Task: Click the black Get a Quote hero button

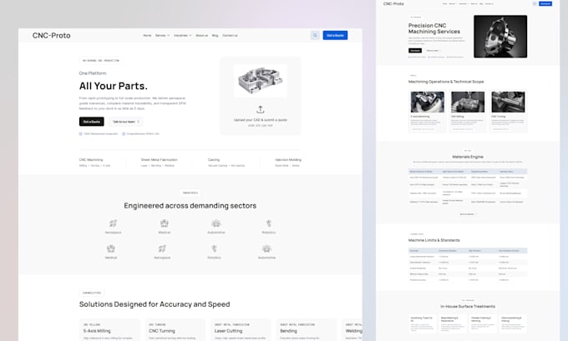Action: (x=92, y=122)
